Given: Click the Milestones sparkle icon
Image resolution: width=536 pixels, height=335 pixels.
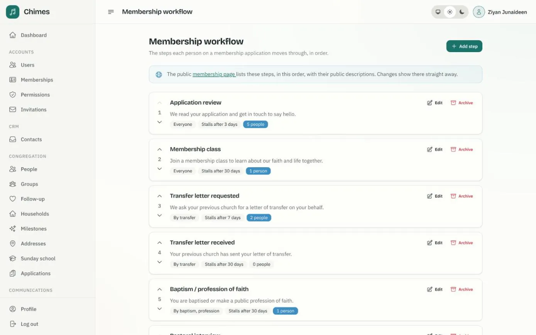Looking at the screenshot, I should [13, 228].
